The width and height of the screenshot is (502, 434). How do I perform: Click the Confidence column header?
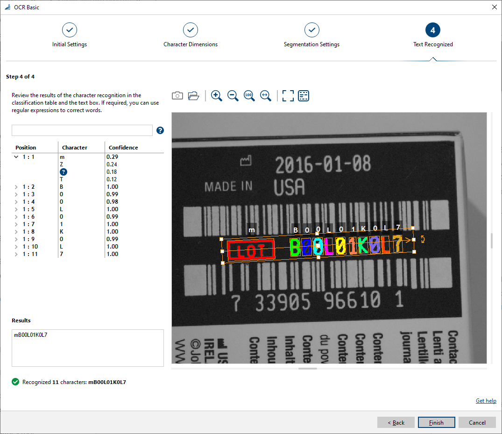click(123, 148)
